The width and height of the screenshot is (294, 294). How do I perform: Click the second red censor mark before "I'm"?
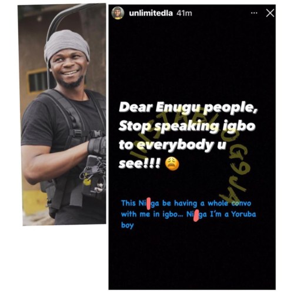click(196, 216)
